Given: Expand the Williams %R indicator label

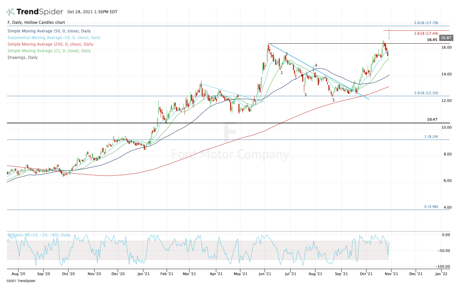Looking at the screenshot, I should tap(38, 235).
